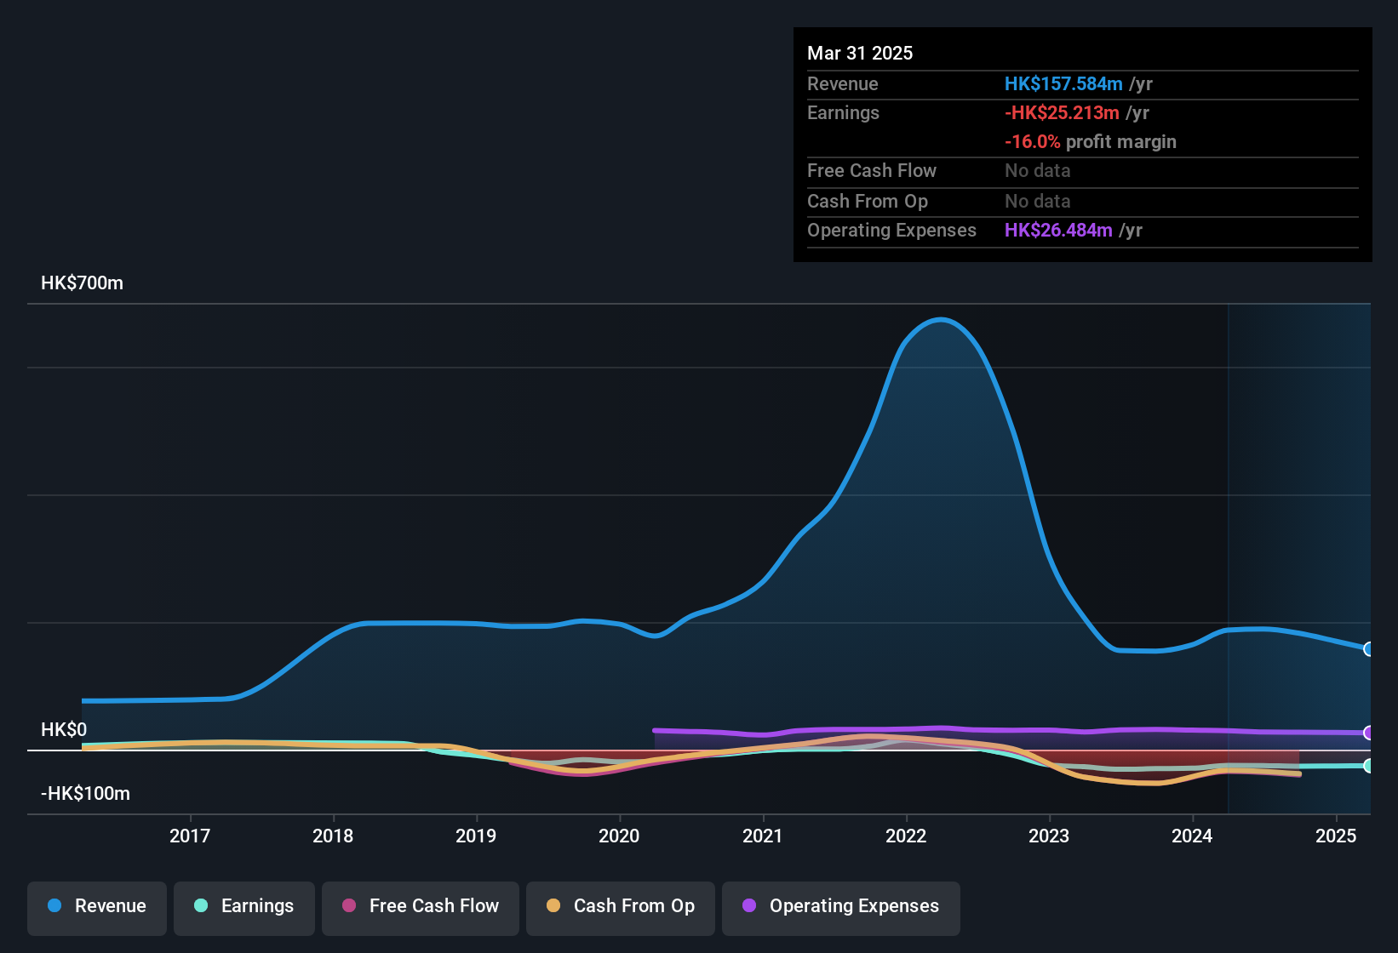Click the 2022 x-axis label
This screenshot has height=953, width=1398.
pyautogui.click(x=906, y=836)
